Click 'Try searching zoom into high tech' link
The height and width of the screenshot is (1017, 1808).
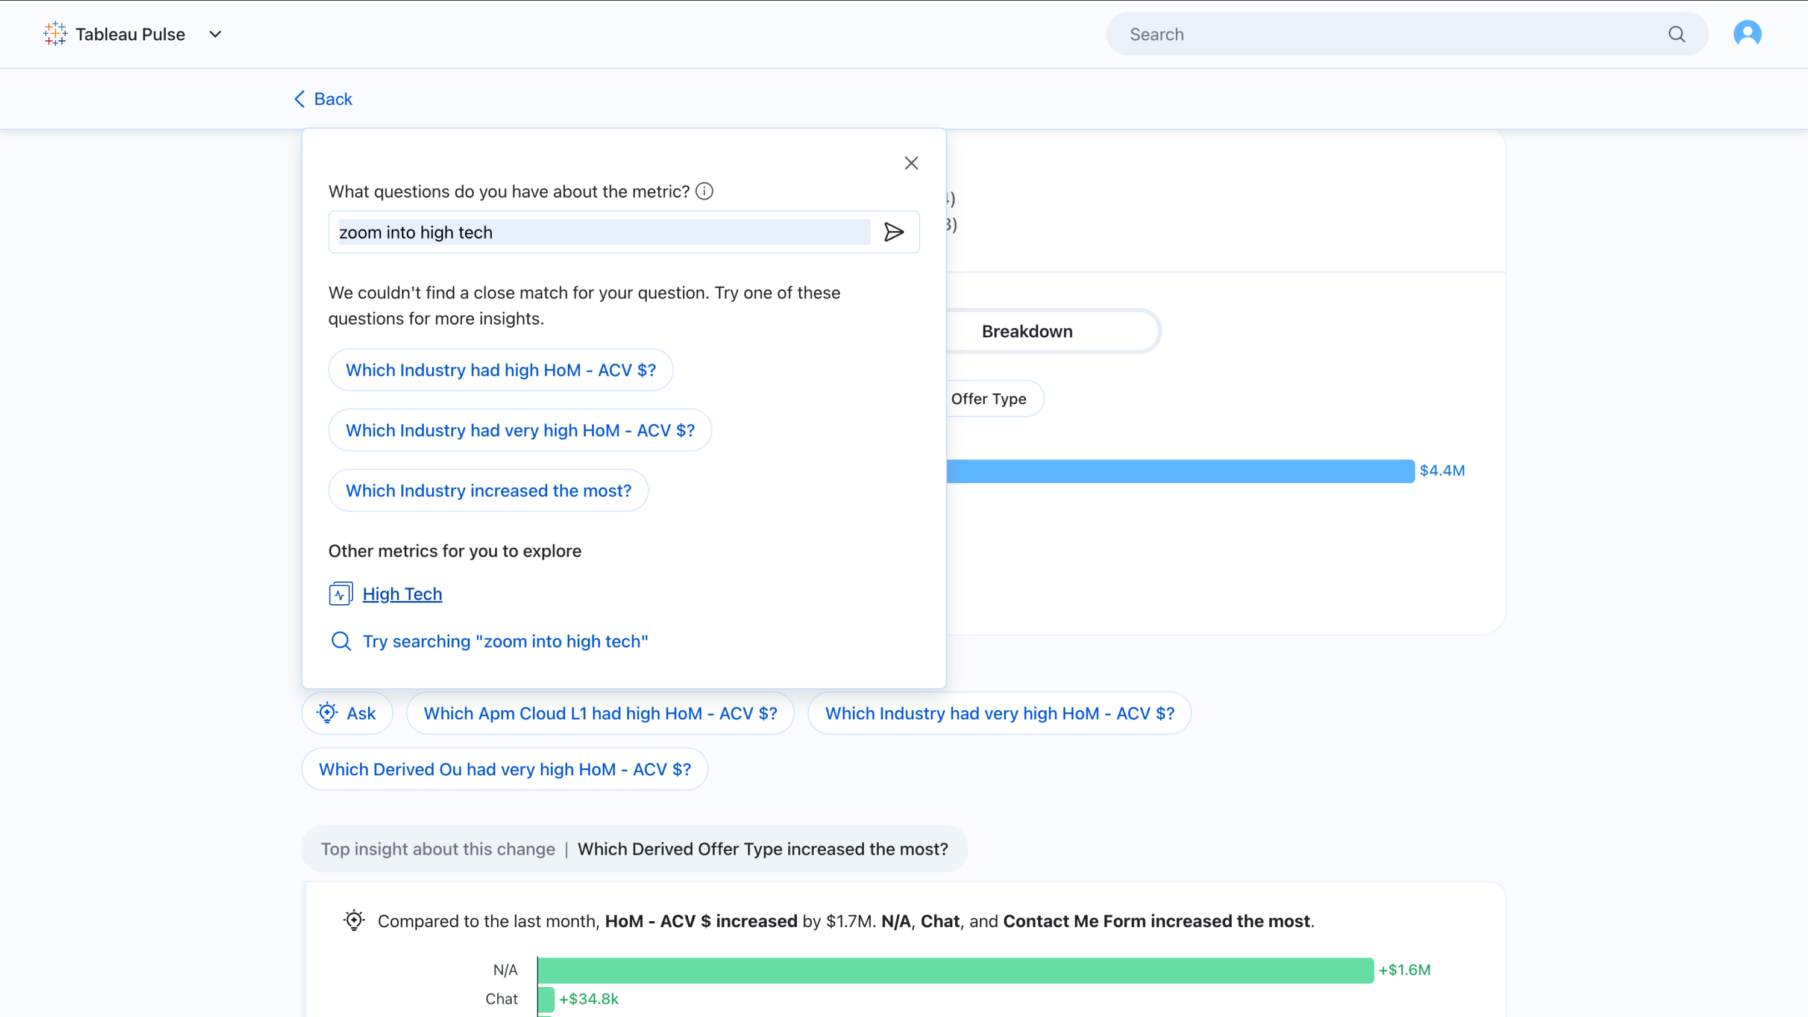coord(504,641)
